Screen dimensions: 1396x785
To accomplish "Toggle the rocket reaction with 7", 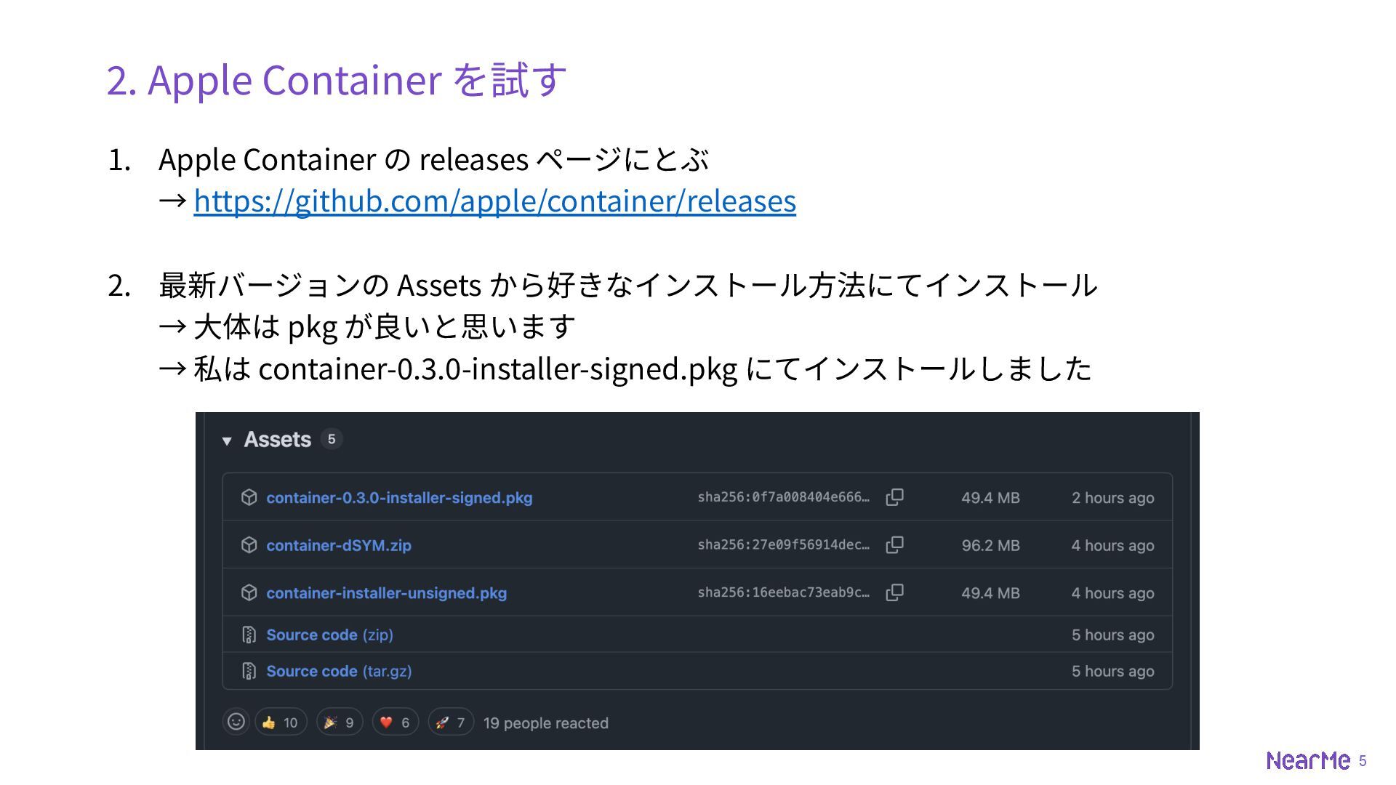I will pos(451,722).
